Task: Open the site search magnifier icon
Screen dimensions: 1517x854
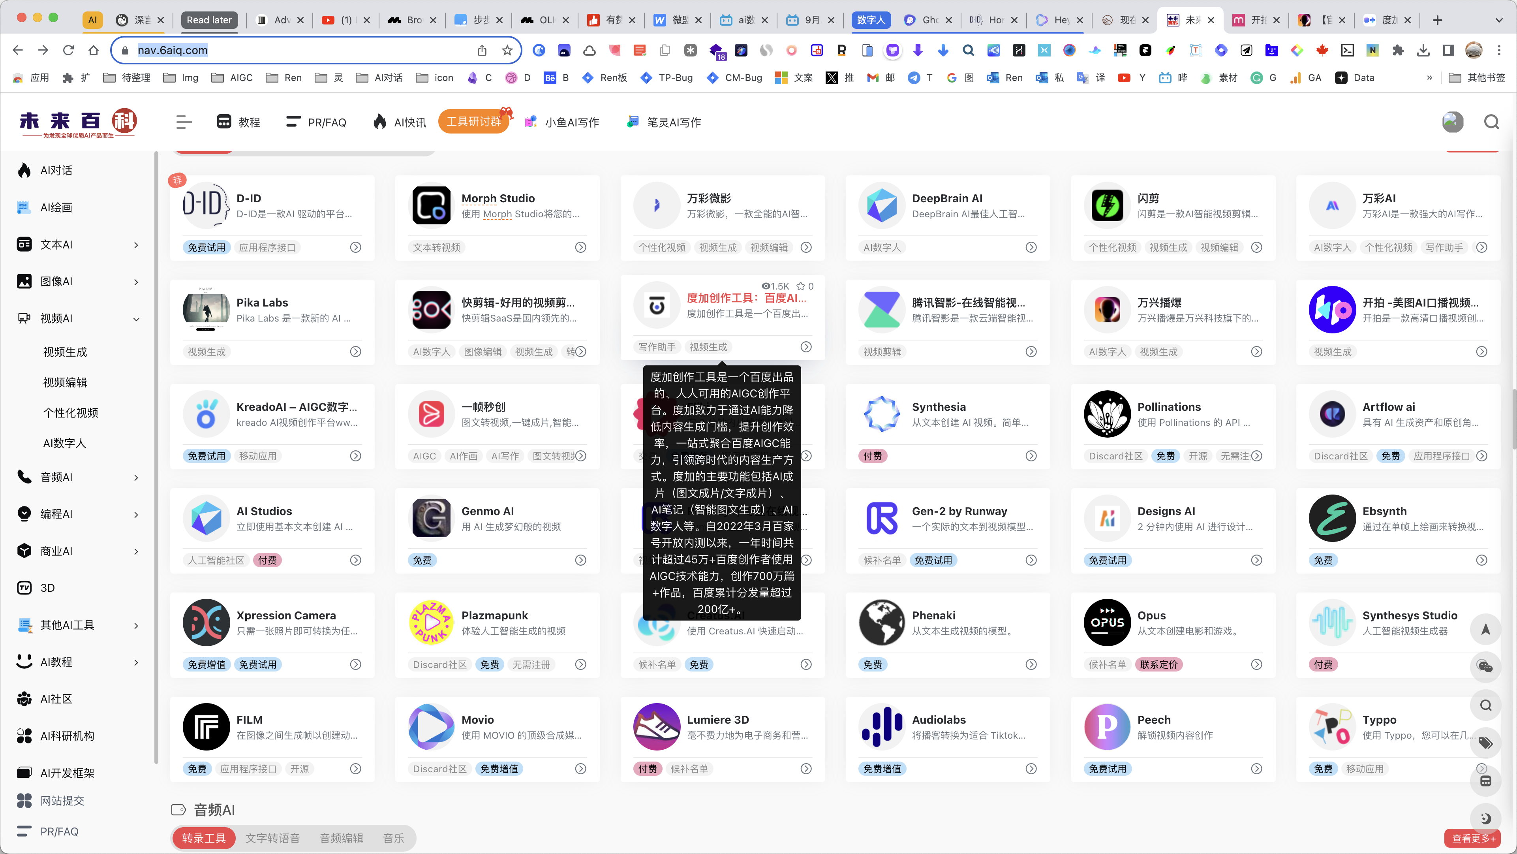Action: pos(1491,122)
